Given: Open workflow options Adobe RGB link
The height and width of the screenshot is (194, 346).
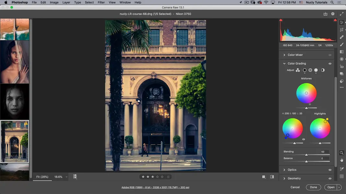Looking at the screenshot, I should 156,188.
